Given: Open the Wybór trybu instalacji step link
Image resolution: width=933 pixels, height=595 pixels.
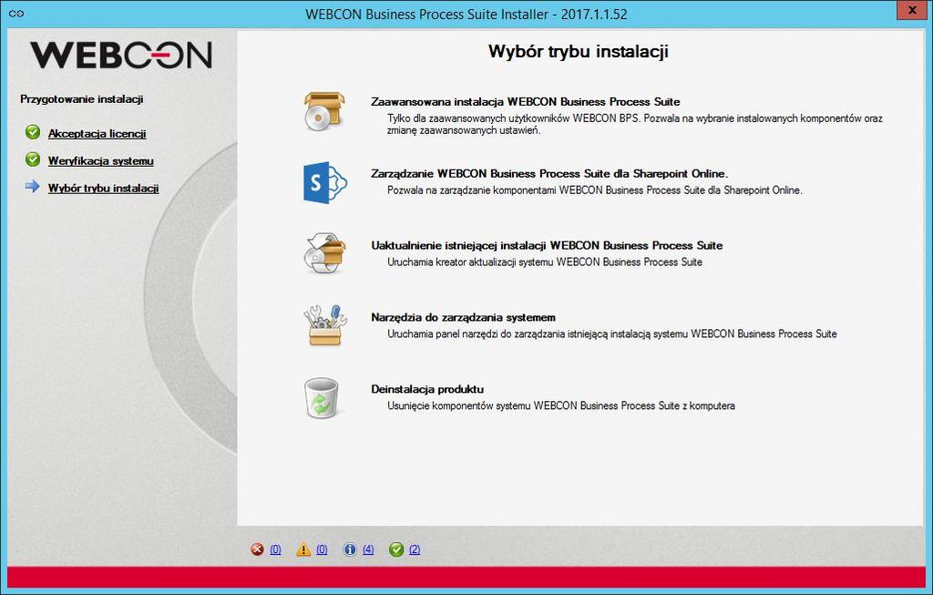Looking at the screenshot, I should pyautogui.click(x=103, y=188).
